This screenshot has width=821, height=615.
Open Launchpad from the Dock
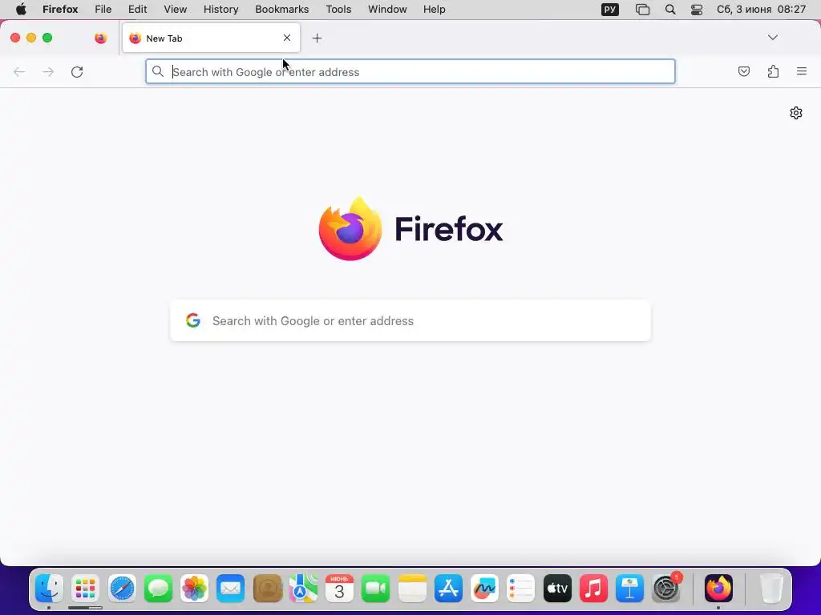(x=85, y=589)
